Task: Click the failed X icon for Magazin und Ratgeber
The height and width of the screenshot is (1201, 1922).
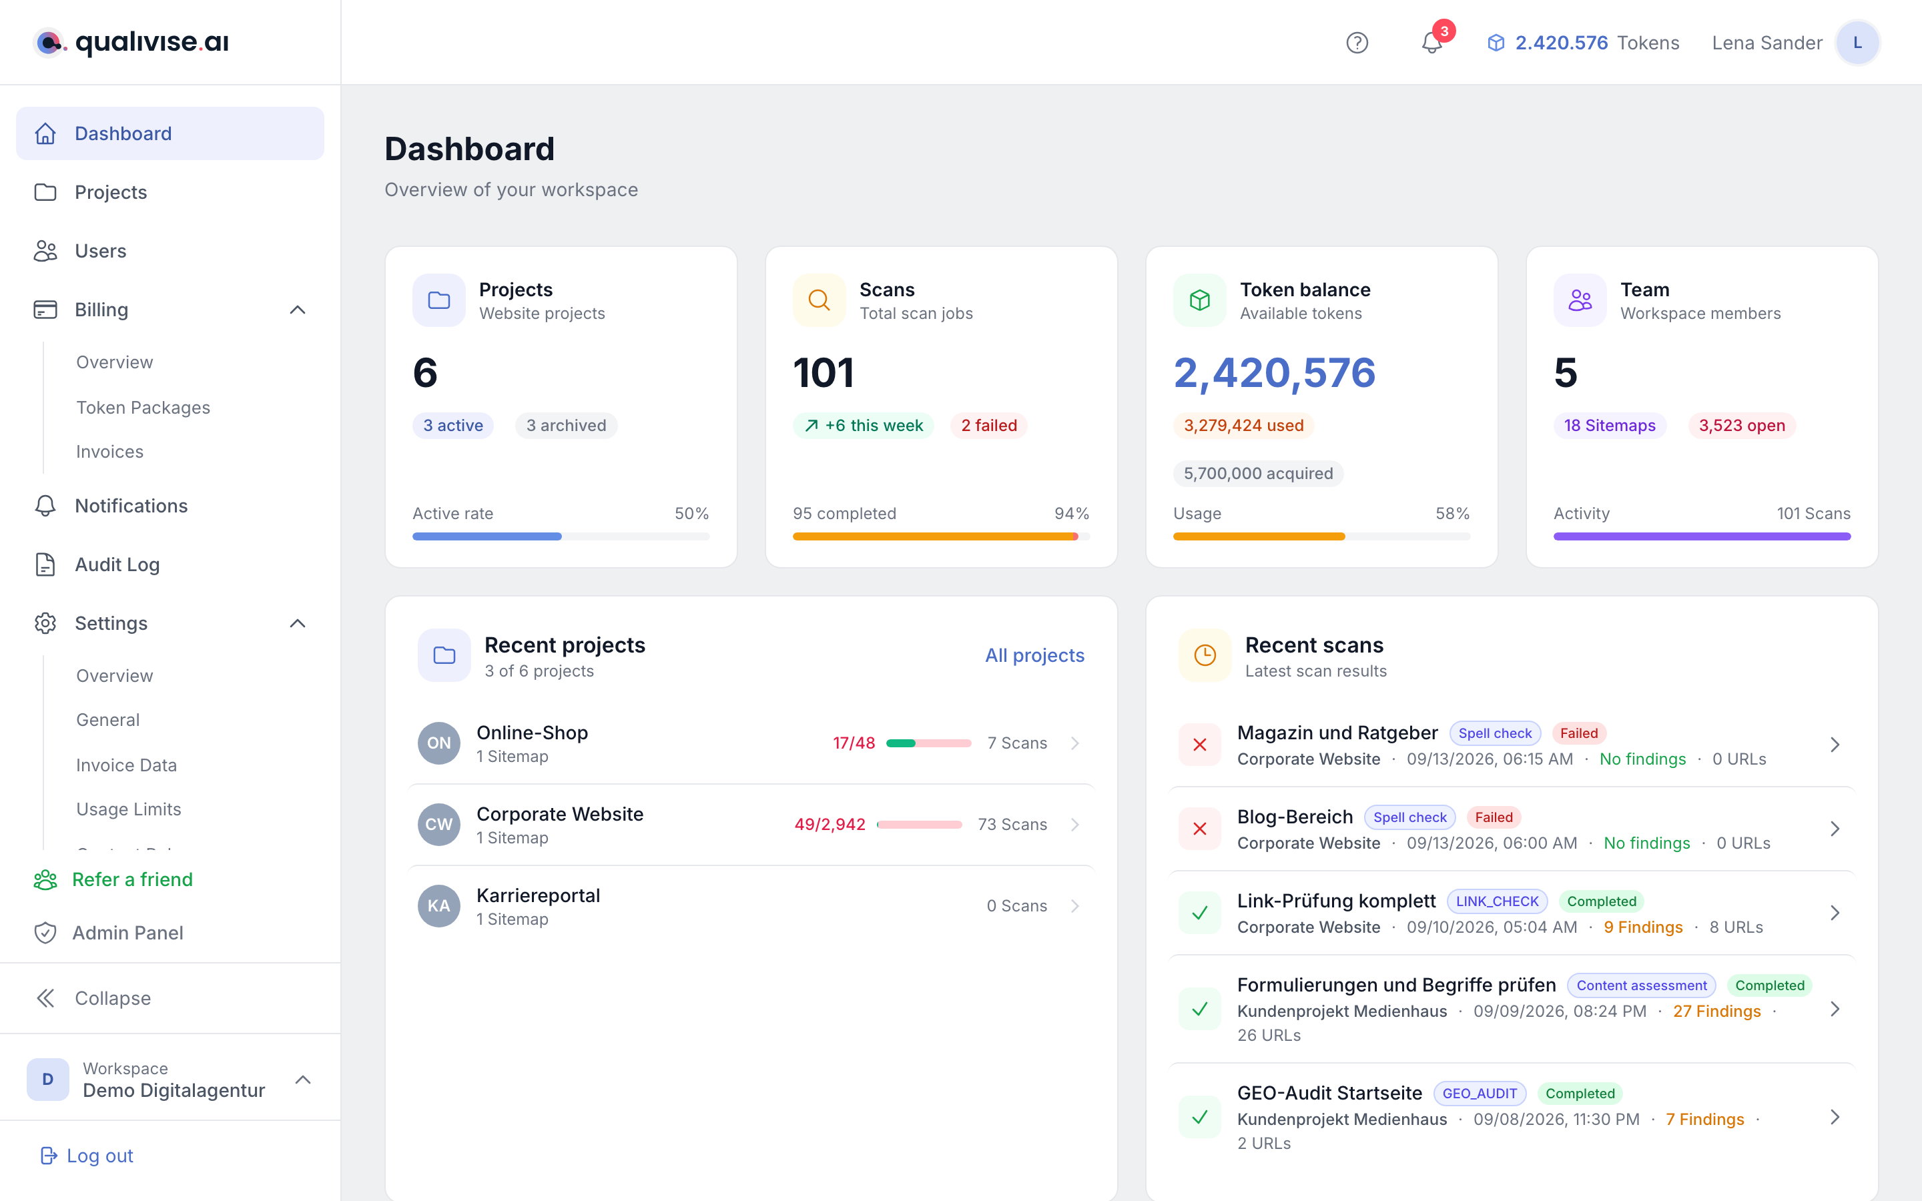Action: coord(1199,744)
